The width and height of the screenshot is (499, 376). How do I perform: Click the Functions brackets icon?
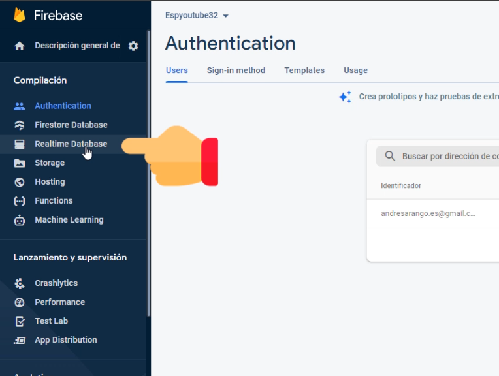[20, 201]
